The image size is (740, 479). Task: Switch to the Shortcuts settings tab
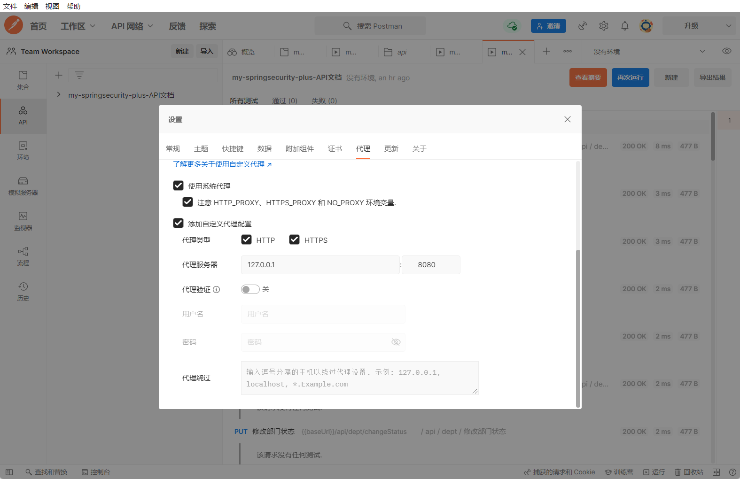coord(233,148)
